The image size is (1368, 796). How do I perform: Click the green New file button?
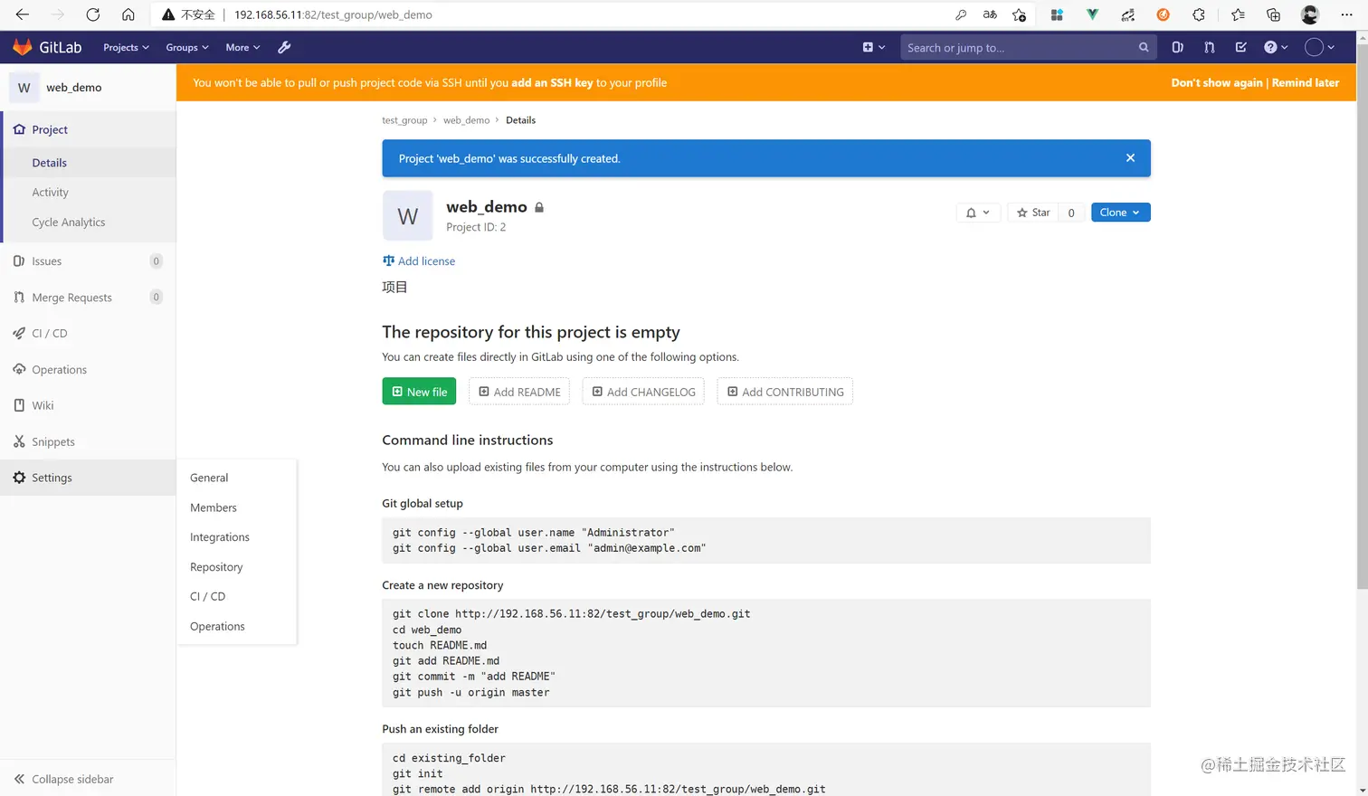(419, 392)
